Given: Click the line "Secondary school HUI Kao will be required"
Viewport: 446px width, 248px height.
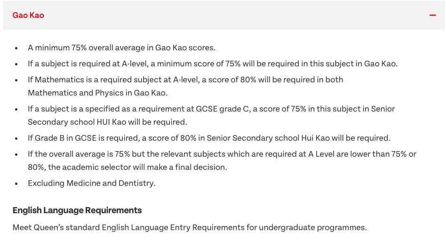Looking at the screenshot, I should click(x=108, y=122).
